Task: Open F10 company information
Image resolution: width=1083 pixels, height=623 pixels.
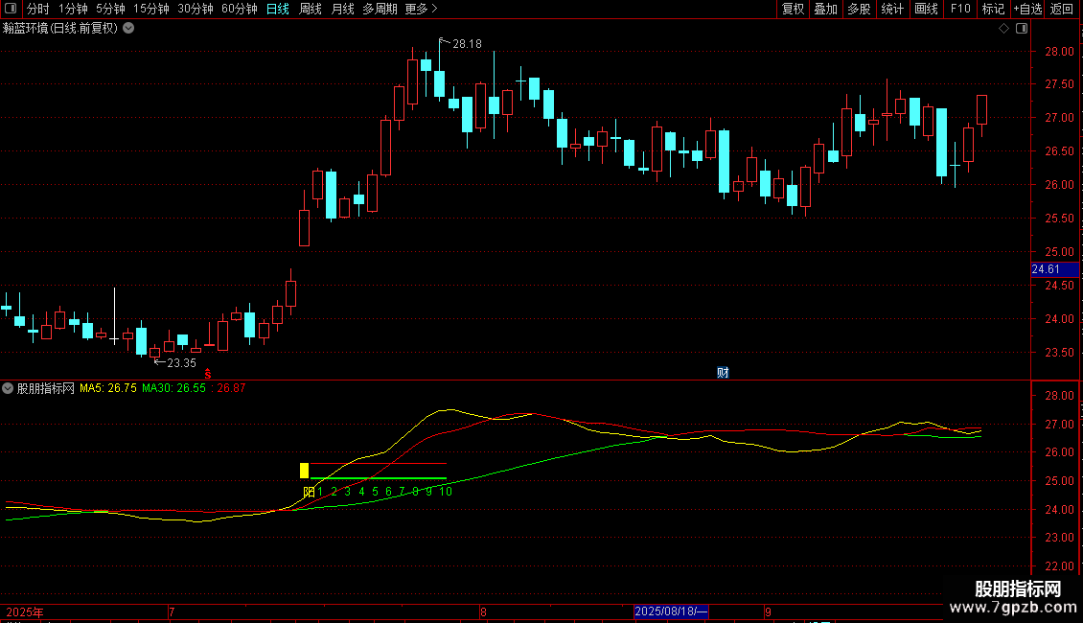Action: pos(960,9)
